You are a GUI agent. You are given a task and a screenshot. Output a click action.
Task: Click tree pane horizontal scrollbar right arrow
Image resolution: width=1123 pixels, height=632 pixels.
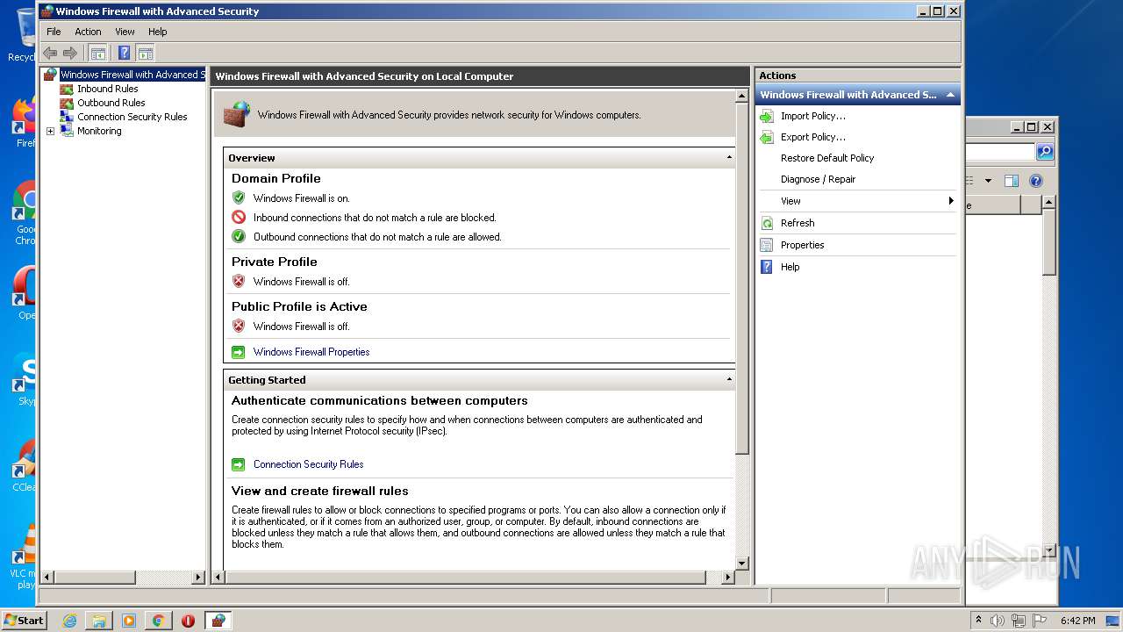197,578
